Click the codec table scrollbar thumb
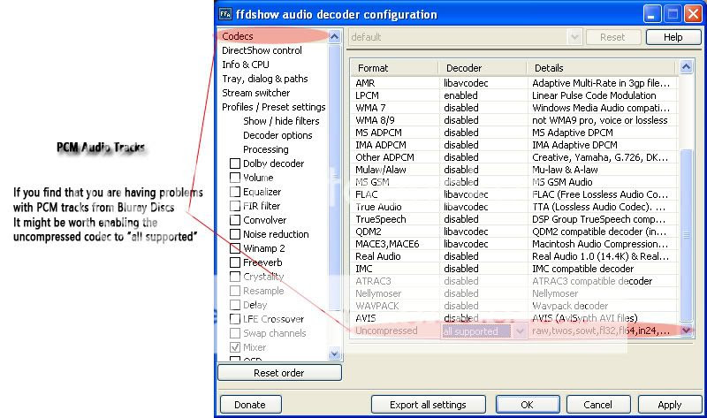This screenshot has width=707, height=418. [686, 235]
